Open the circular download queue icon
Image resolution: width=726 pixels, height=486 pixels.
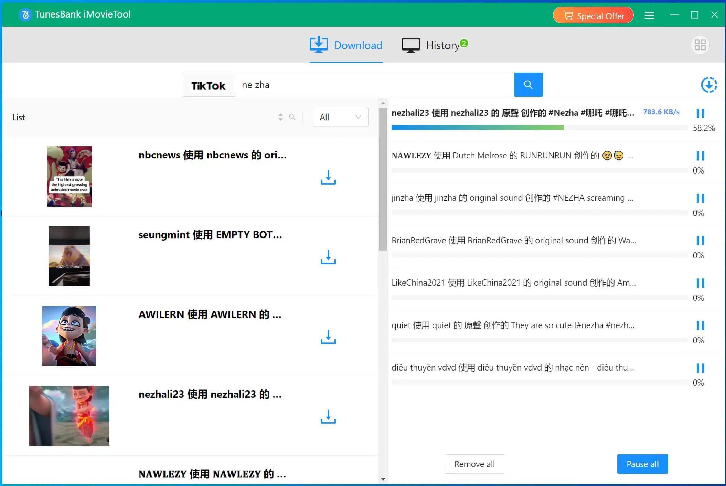(709, 85)
